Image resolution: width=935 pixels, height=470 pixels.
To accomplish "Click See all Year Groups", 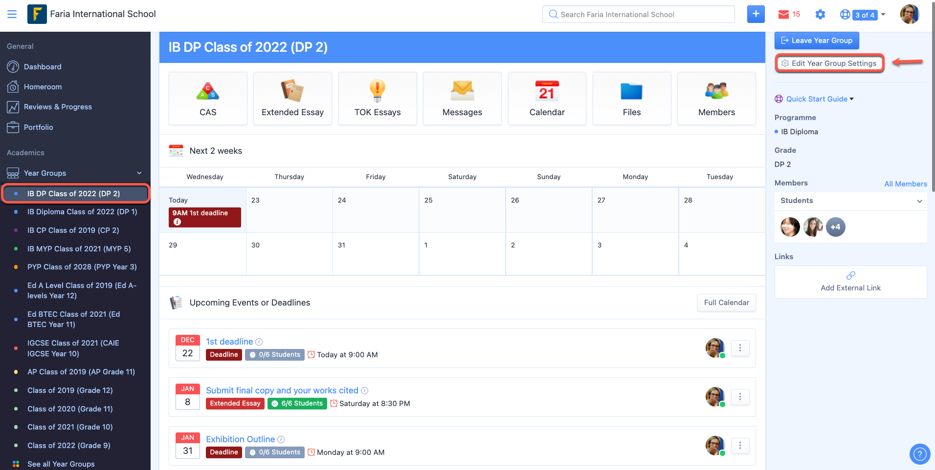I will [x=61, y=464].
